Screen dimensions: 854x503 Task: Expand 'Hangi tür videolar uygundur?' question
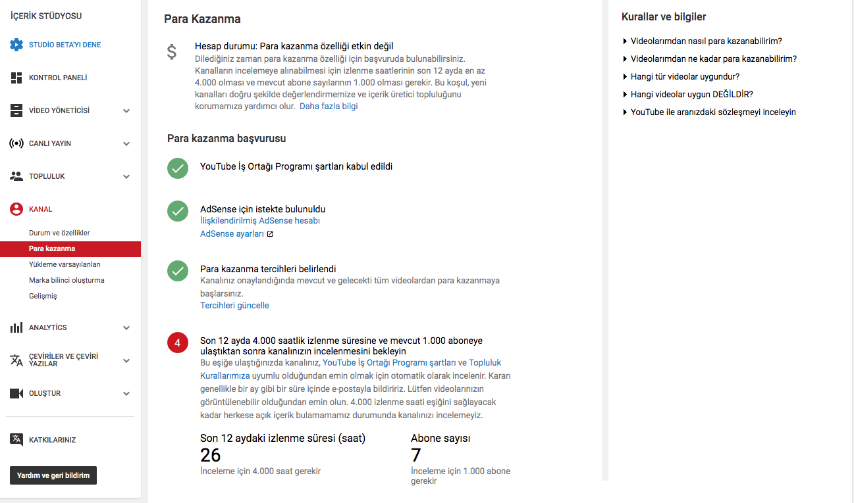[x=681, y=76]
